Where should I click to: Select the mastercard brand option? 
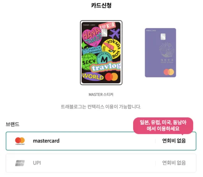[x=101, y=141]
